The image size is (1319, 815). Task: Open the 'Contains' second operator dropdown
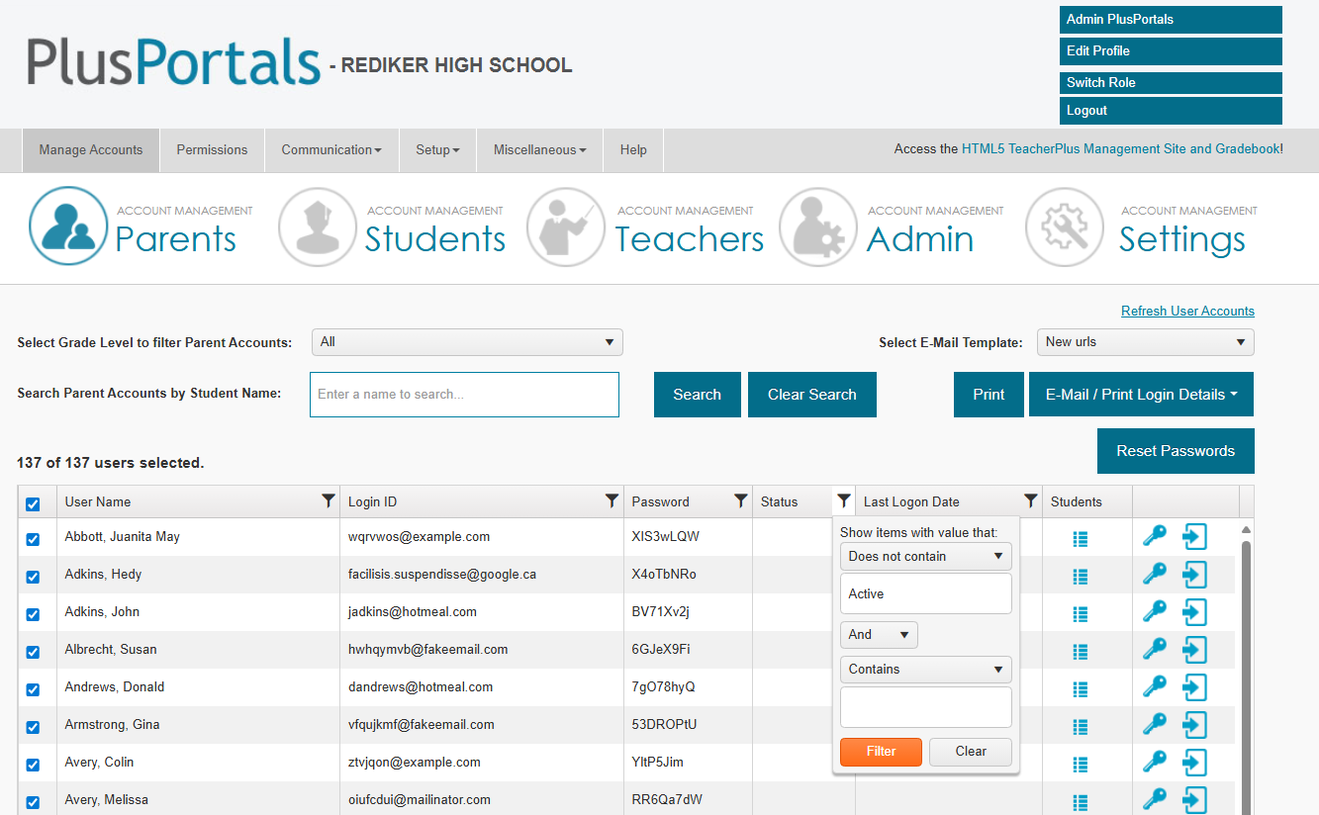926,670
